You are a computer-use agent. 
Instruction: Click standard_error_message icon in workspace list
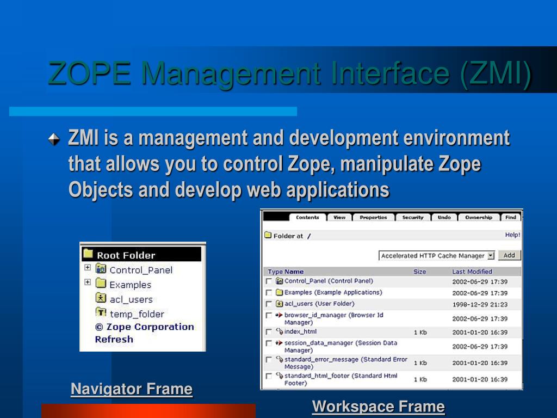279,359
